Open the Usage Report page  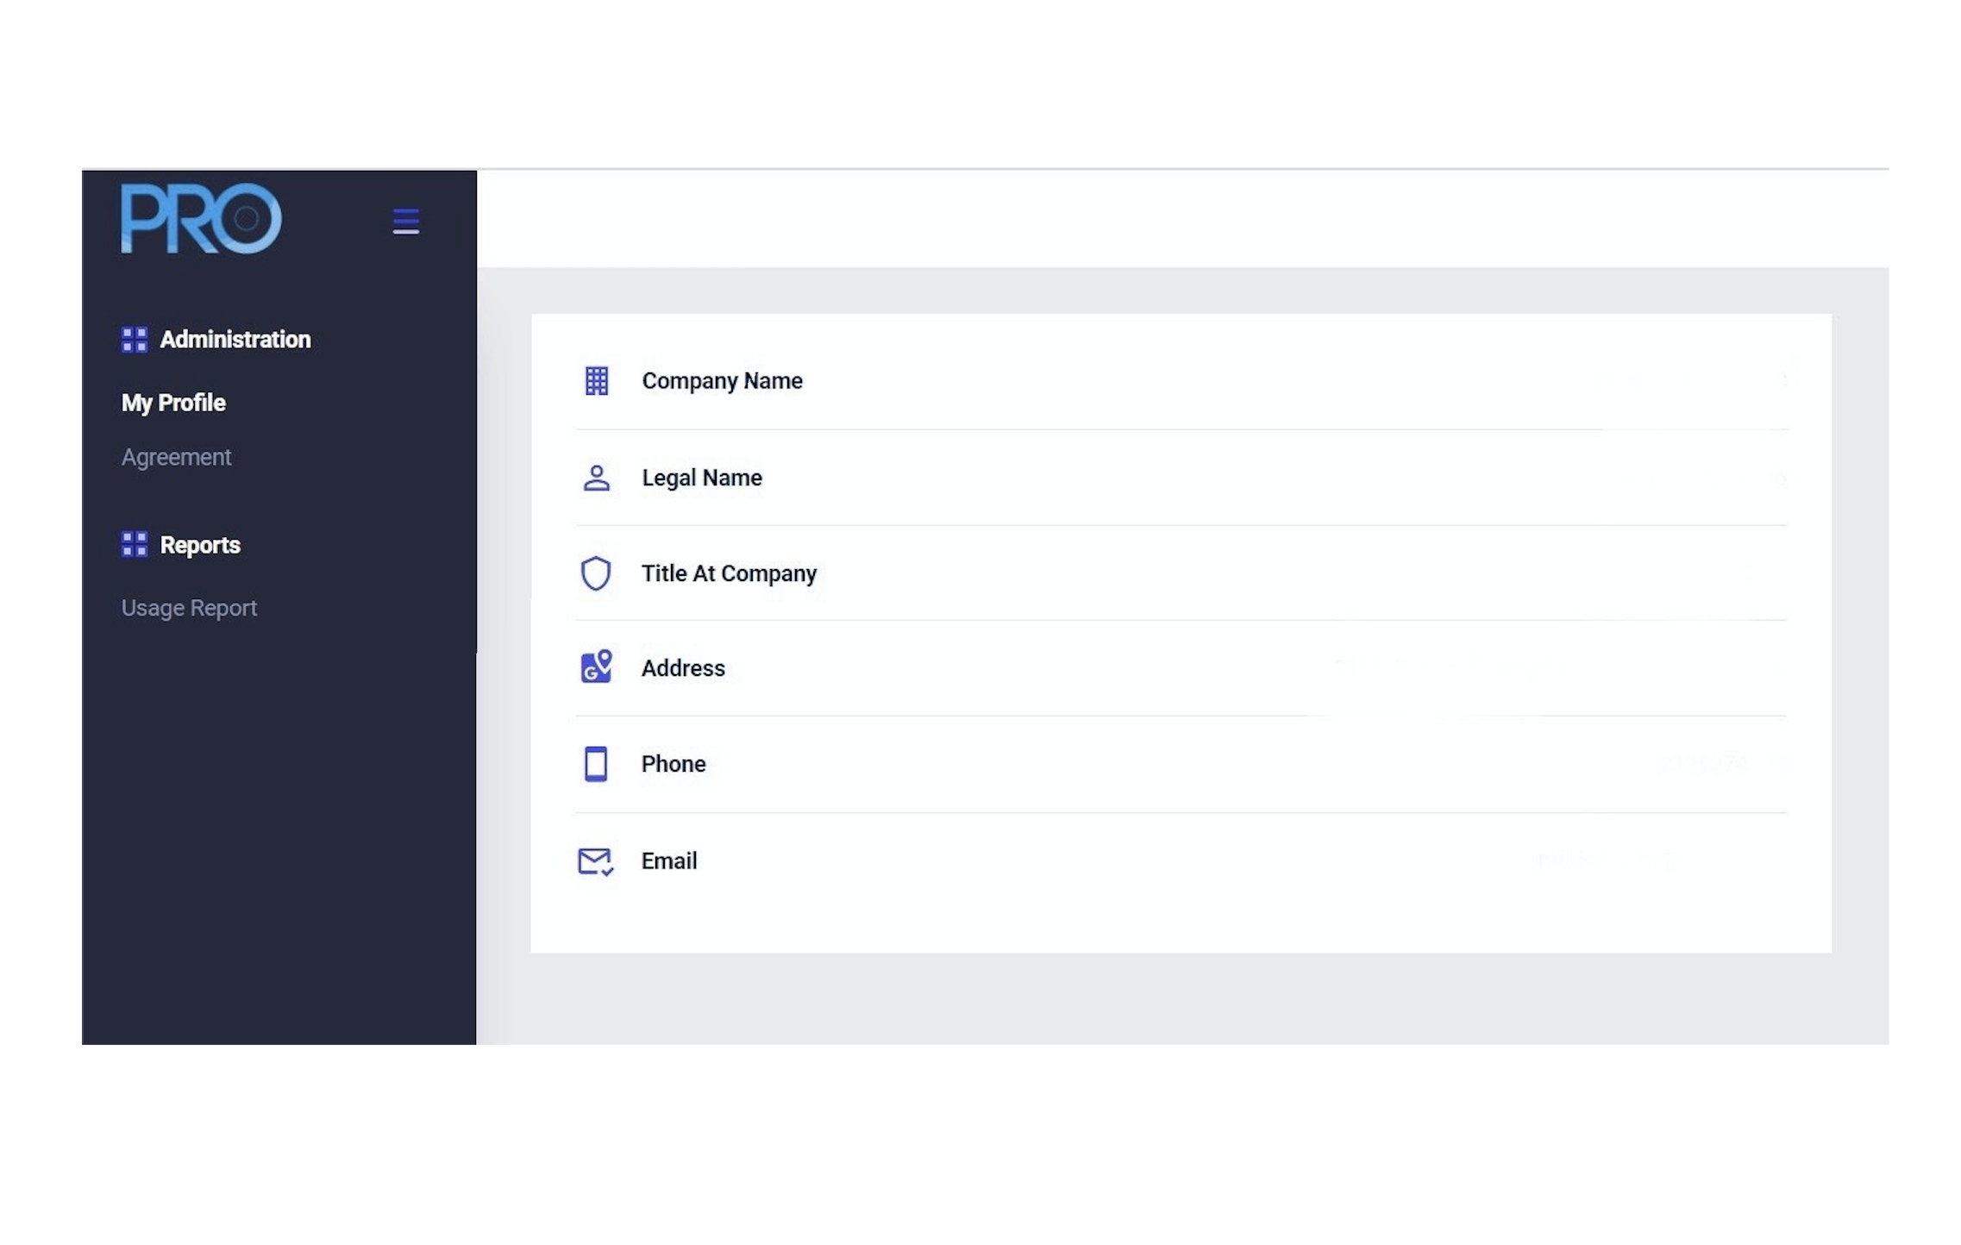tap(188, 608)
